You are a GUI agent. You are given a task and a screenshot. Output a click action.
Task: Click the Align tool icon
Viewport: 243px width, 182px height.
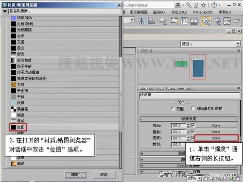(151, 21)
